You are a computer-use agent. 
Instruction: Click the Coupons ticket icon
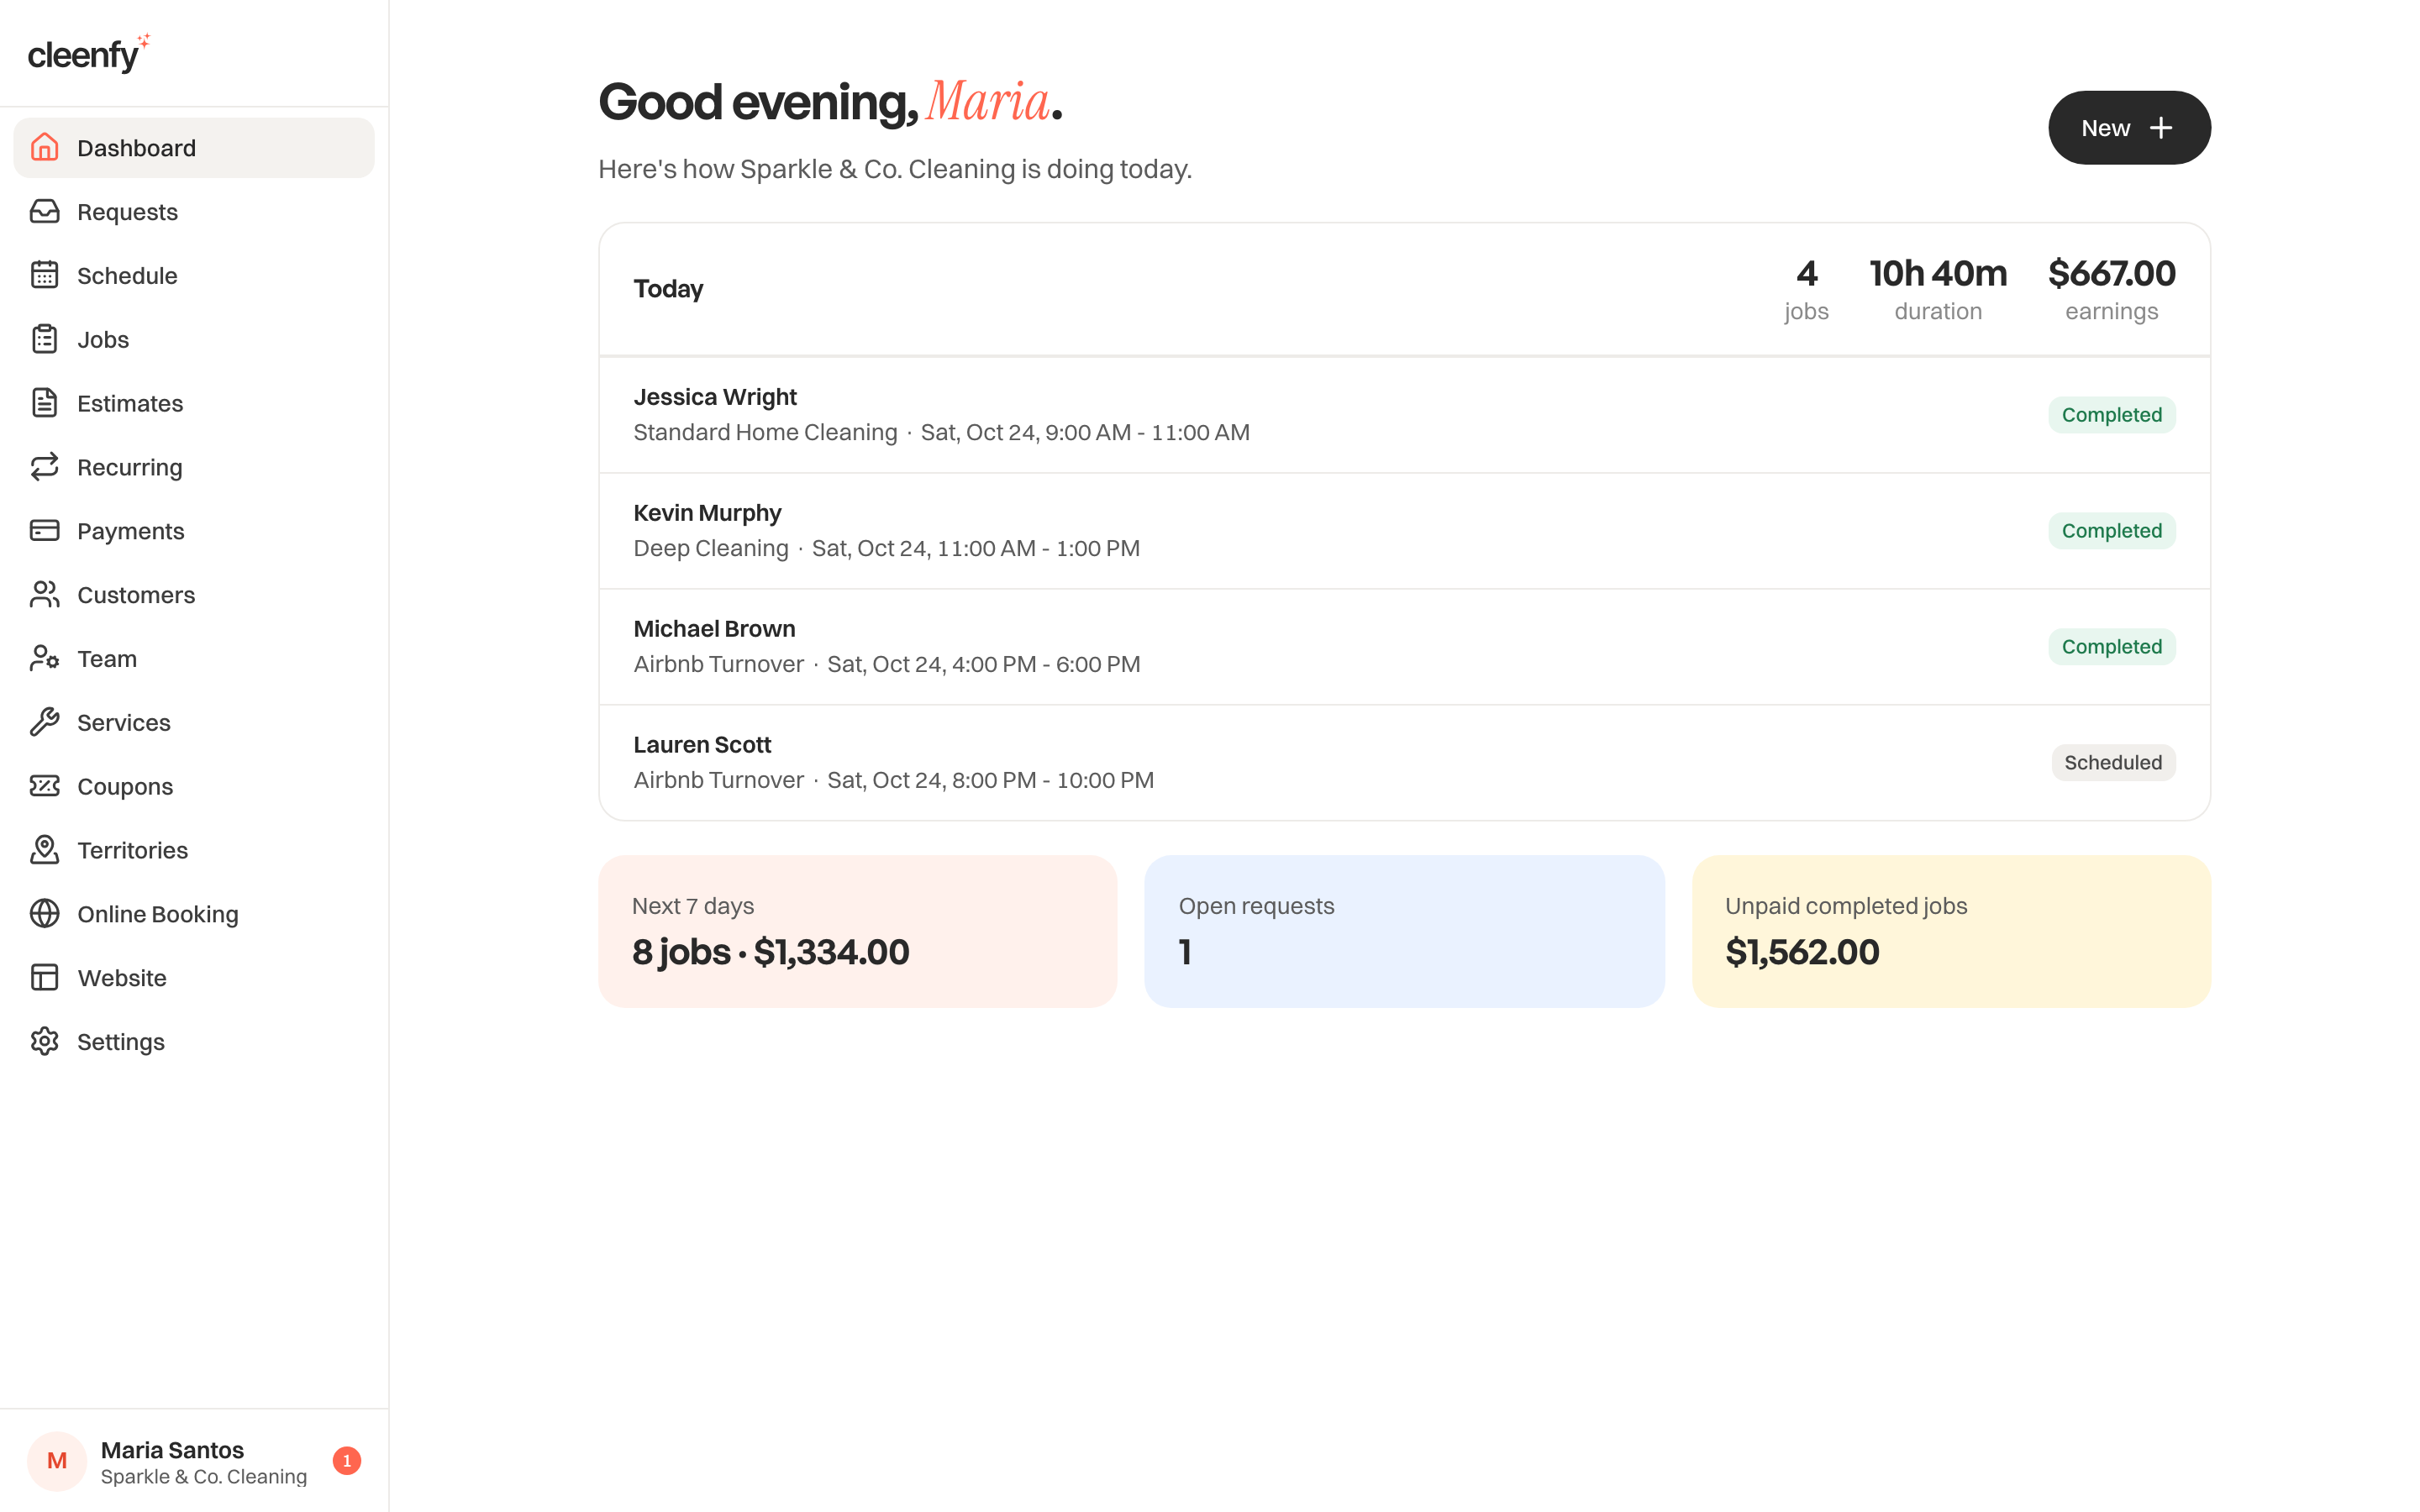[44, 786]
